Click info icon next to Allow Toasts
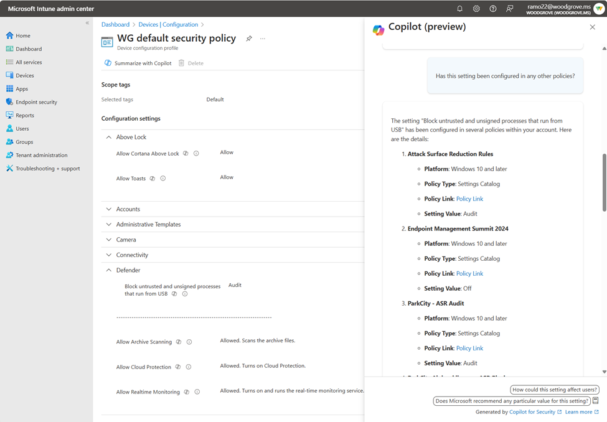Image resolution: width=607 pixels, height=422 pixels. [x=163, y=179]
